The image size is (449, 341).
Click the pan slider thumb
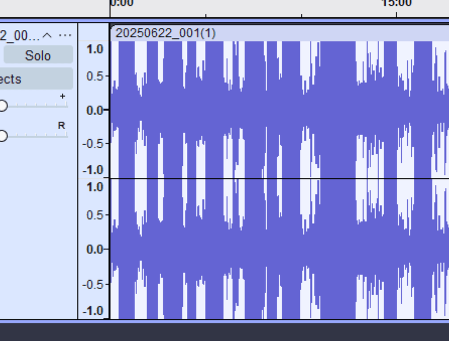click(x=4, y=136)
